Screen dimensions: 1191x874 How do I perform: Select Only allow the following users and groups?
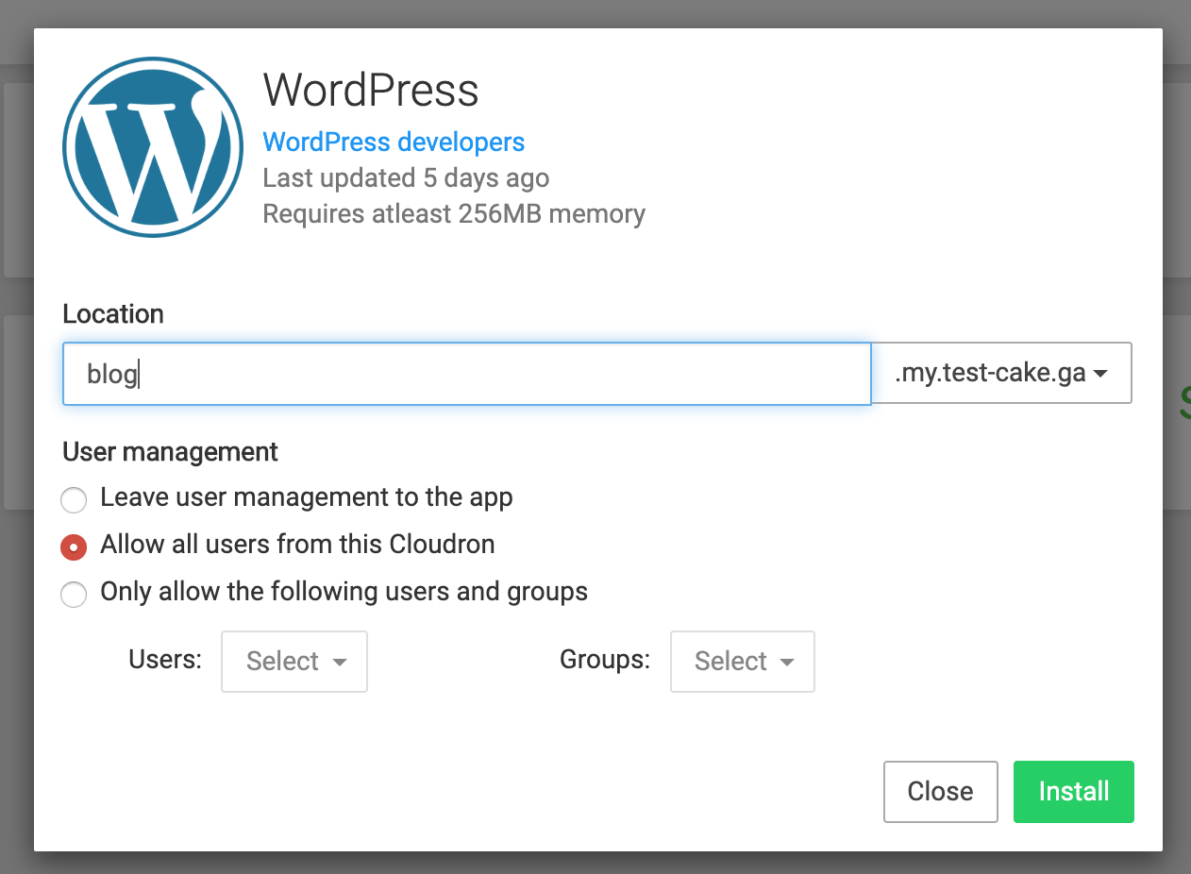point(74,595)
